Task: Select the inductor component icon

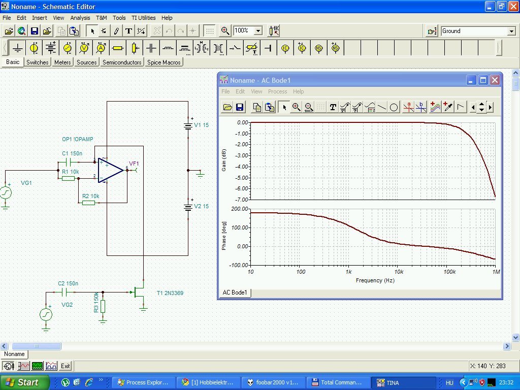Action: (x=168, y=48)
